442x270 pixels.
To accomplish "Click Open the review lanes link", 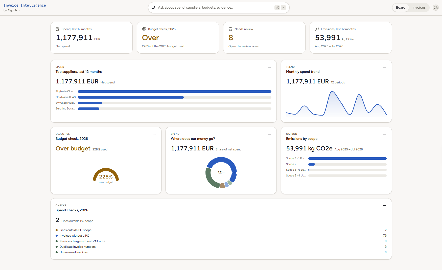I will point(243,46).
